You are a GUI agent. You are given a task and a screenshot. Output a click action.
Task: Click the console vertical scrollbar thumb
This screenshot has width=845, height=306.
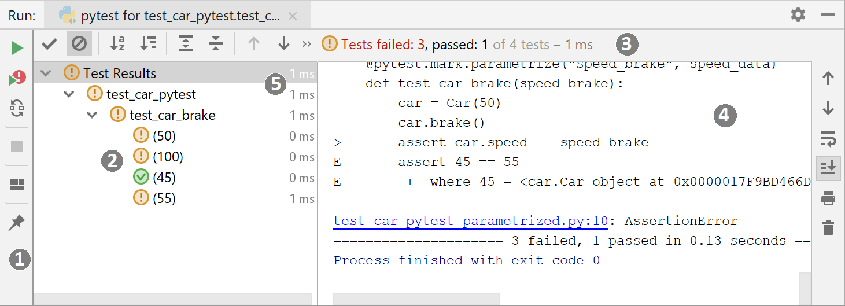(x=805, y=289)
